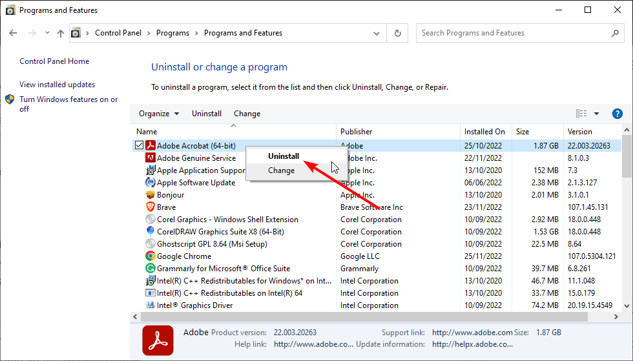Viewport: 633px width, 361px height.
Task: Open Control Panel Home link
Action: (x=54, y=61)
